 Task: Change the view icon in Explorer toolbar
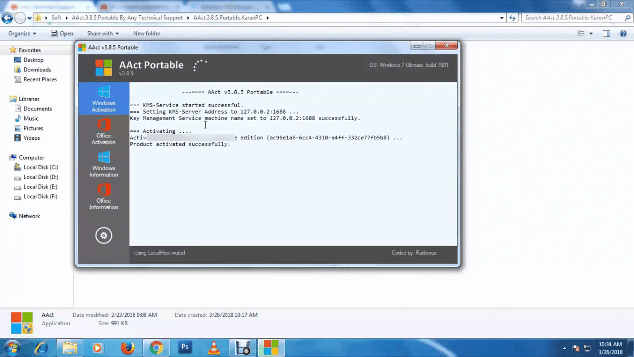[581, 34]
